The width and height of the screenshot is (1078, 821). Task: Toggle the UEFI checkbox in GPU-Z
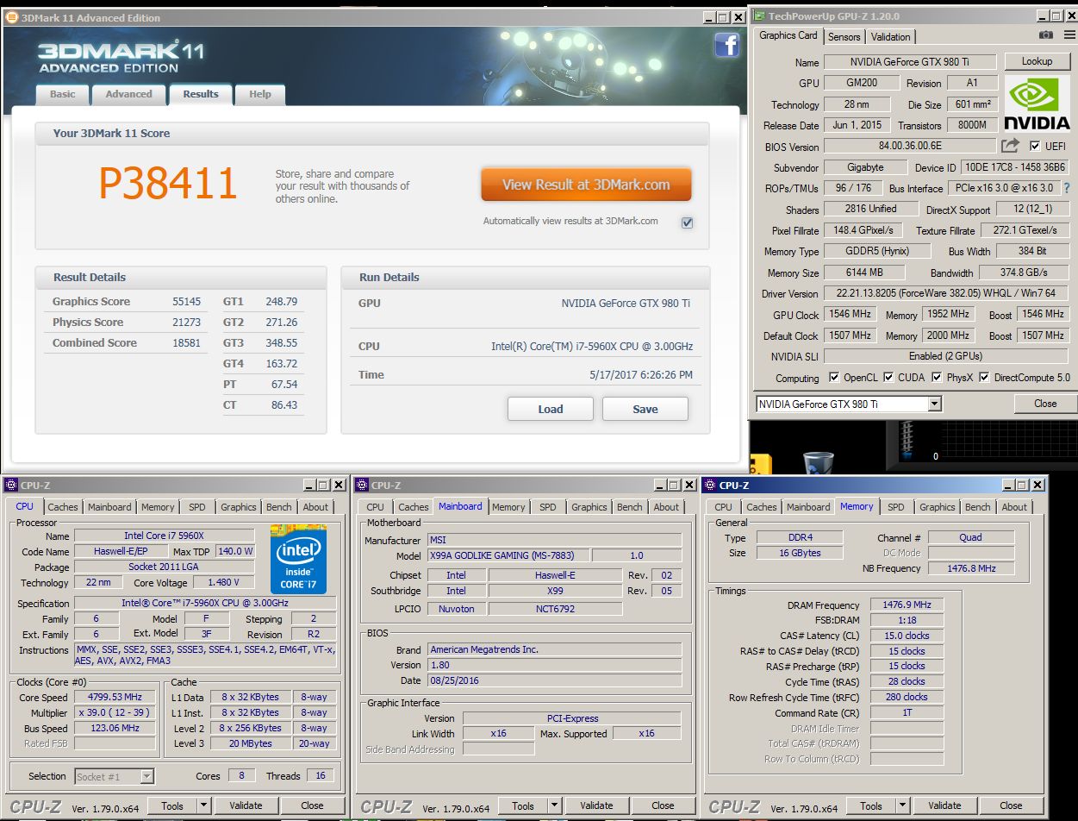[1035, 147]
